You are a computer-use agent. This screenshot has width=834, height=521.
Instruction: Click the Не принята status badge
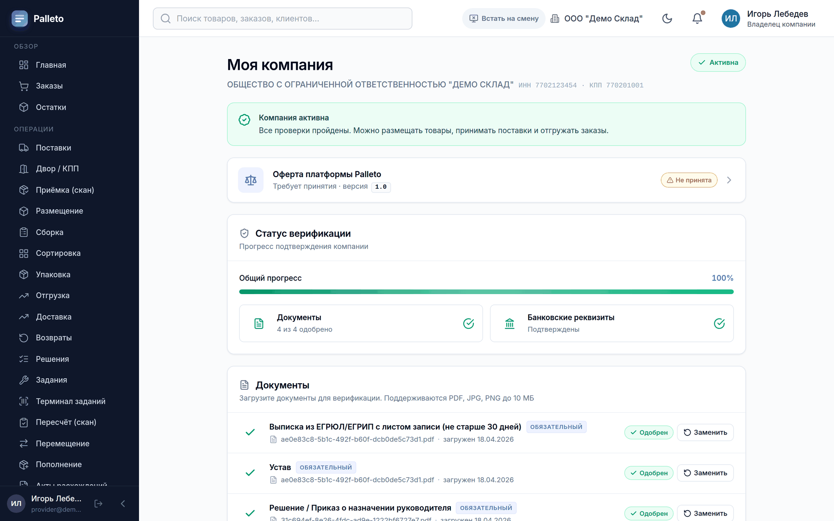(x=689, y=180)
